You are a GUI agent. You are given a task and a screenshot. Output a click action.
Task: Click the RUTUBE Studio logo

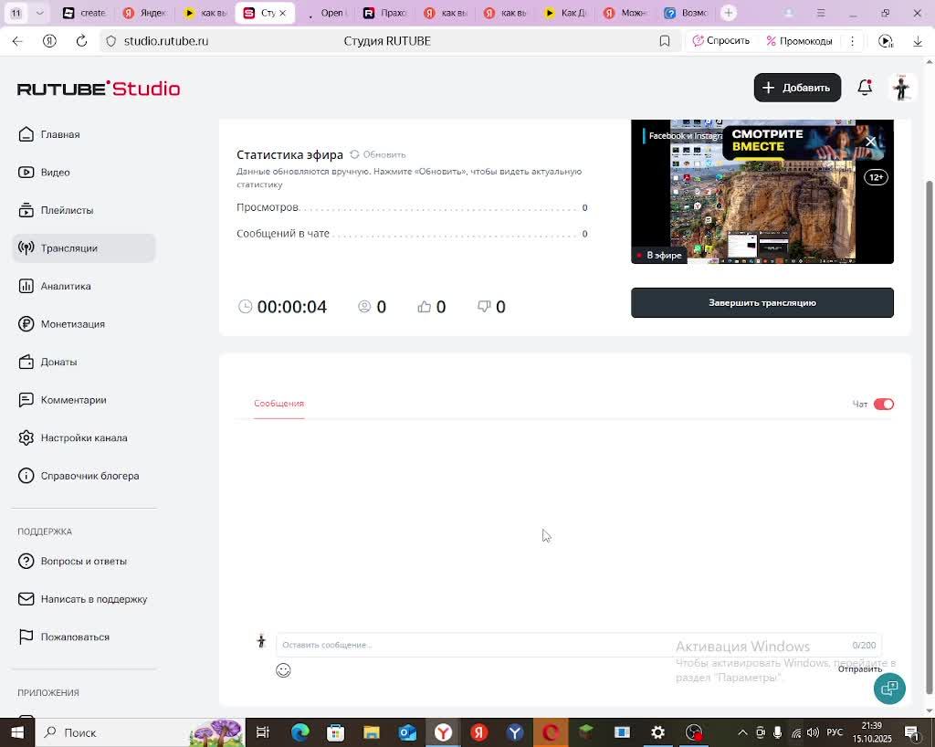pos(99,89)
